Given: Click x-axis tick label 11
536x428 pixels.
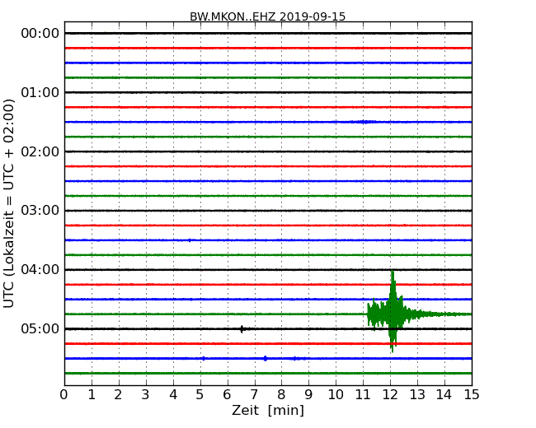Looking at the screenshot, I should click(363, 395).
